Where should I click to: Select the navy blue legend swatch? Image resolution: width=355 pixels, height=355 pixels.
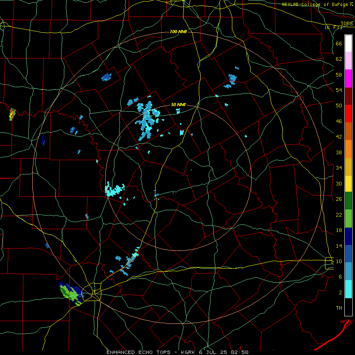348,236
